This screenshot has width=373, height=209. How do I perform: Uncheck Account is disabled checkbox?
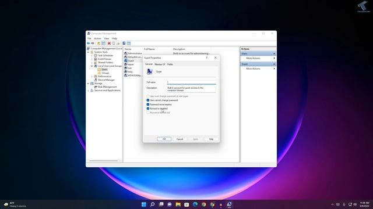[148, 109]
